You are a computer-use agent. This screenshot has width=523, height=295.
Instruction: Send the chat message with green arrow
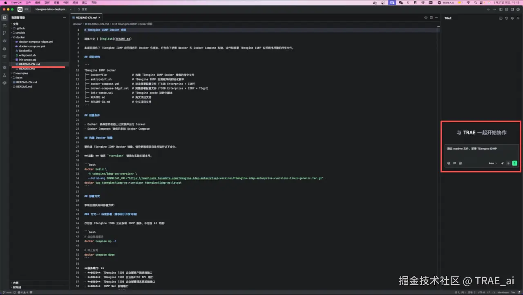514,163
